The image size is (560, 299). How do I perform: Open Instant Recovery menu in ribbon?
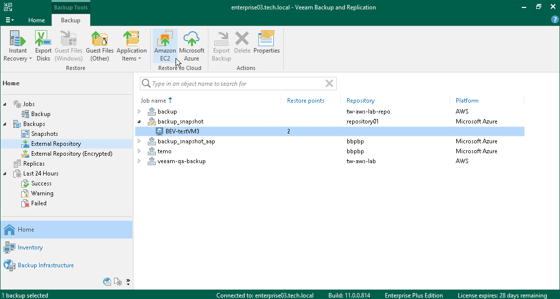tap(17, 46)
